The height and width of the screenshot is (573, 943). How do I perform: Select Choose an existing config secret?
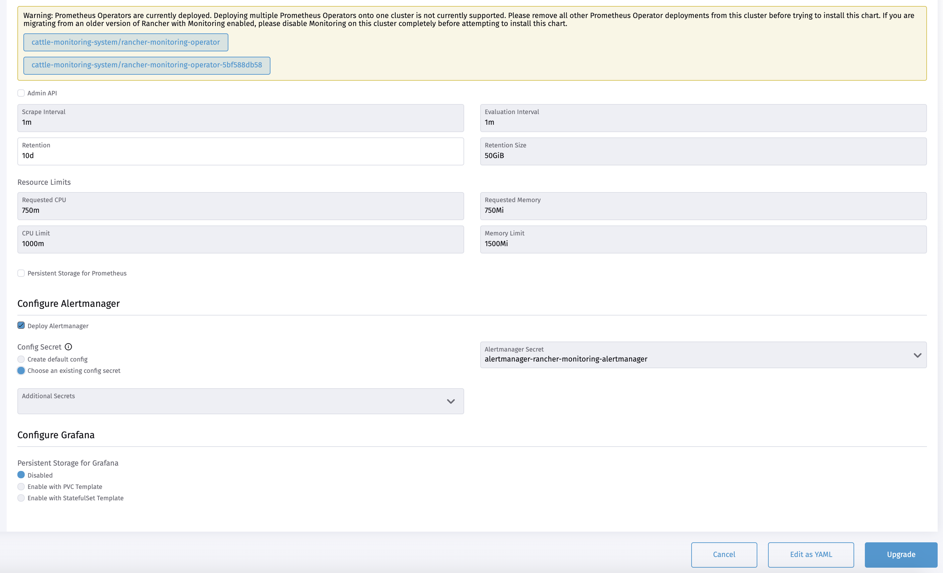click(21, 371)
